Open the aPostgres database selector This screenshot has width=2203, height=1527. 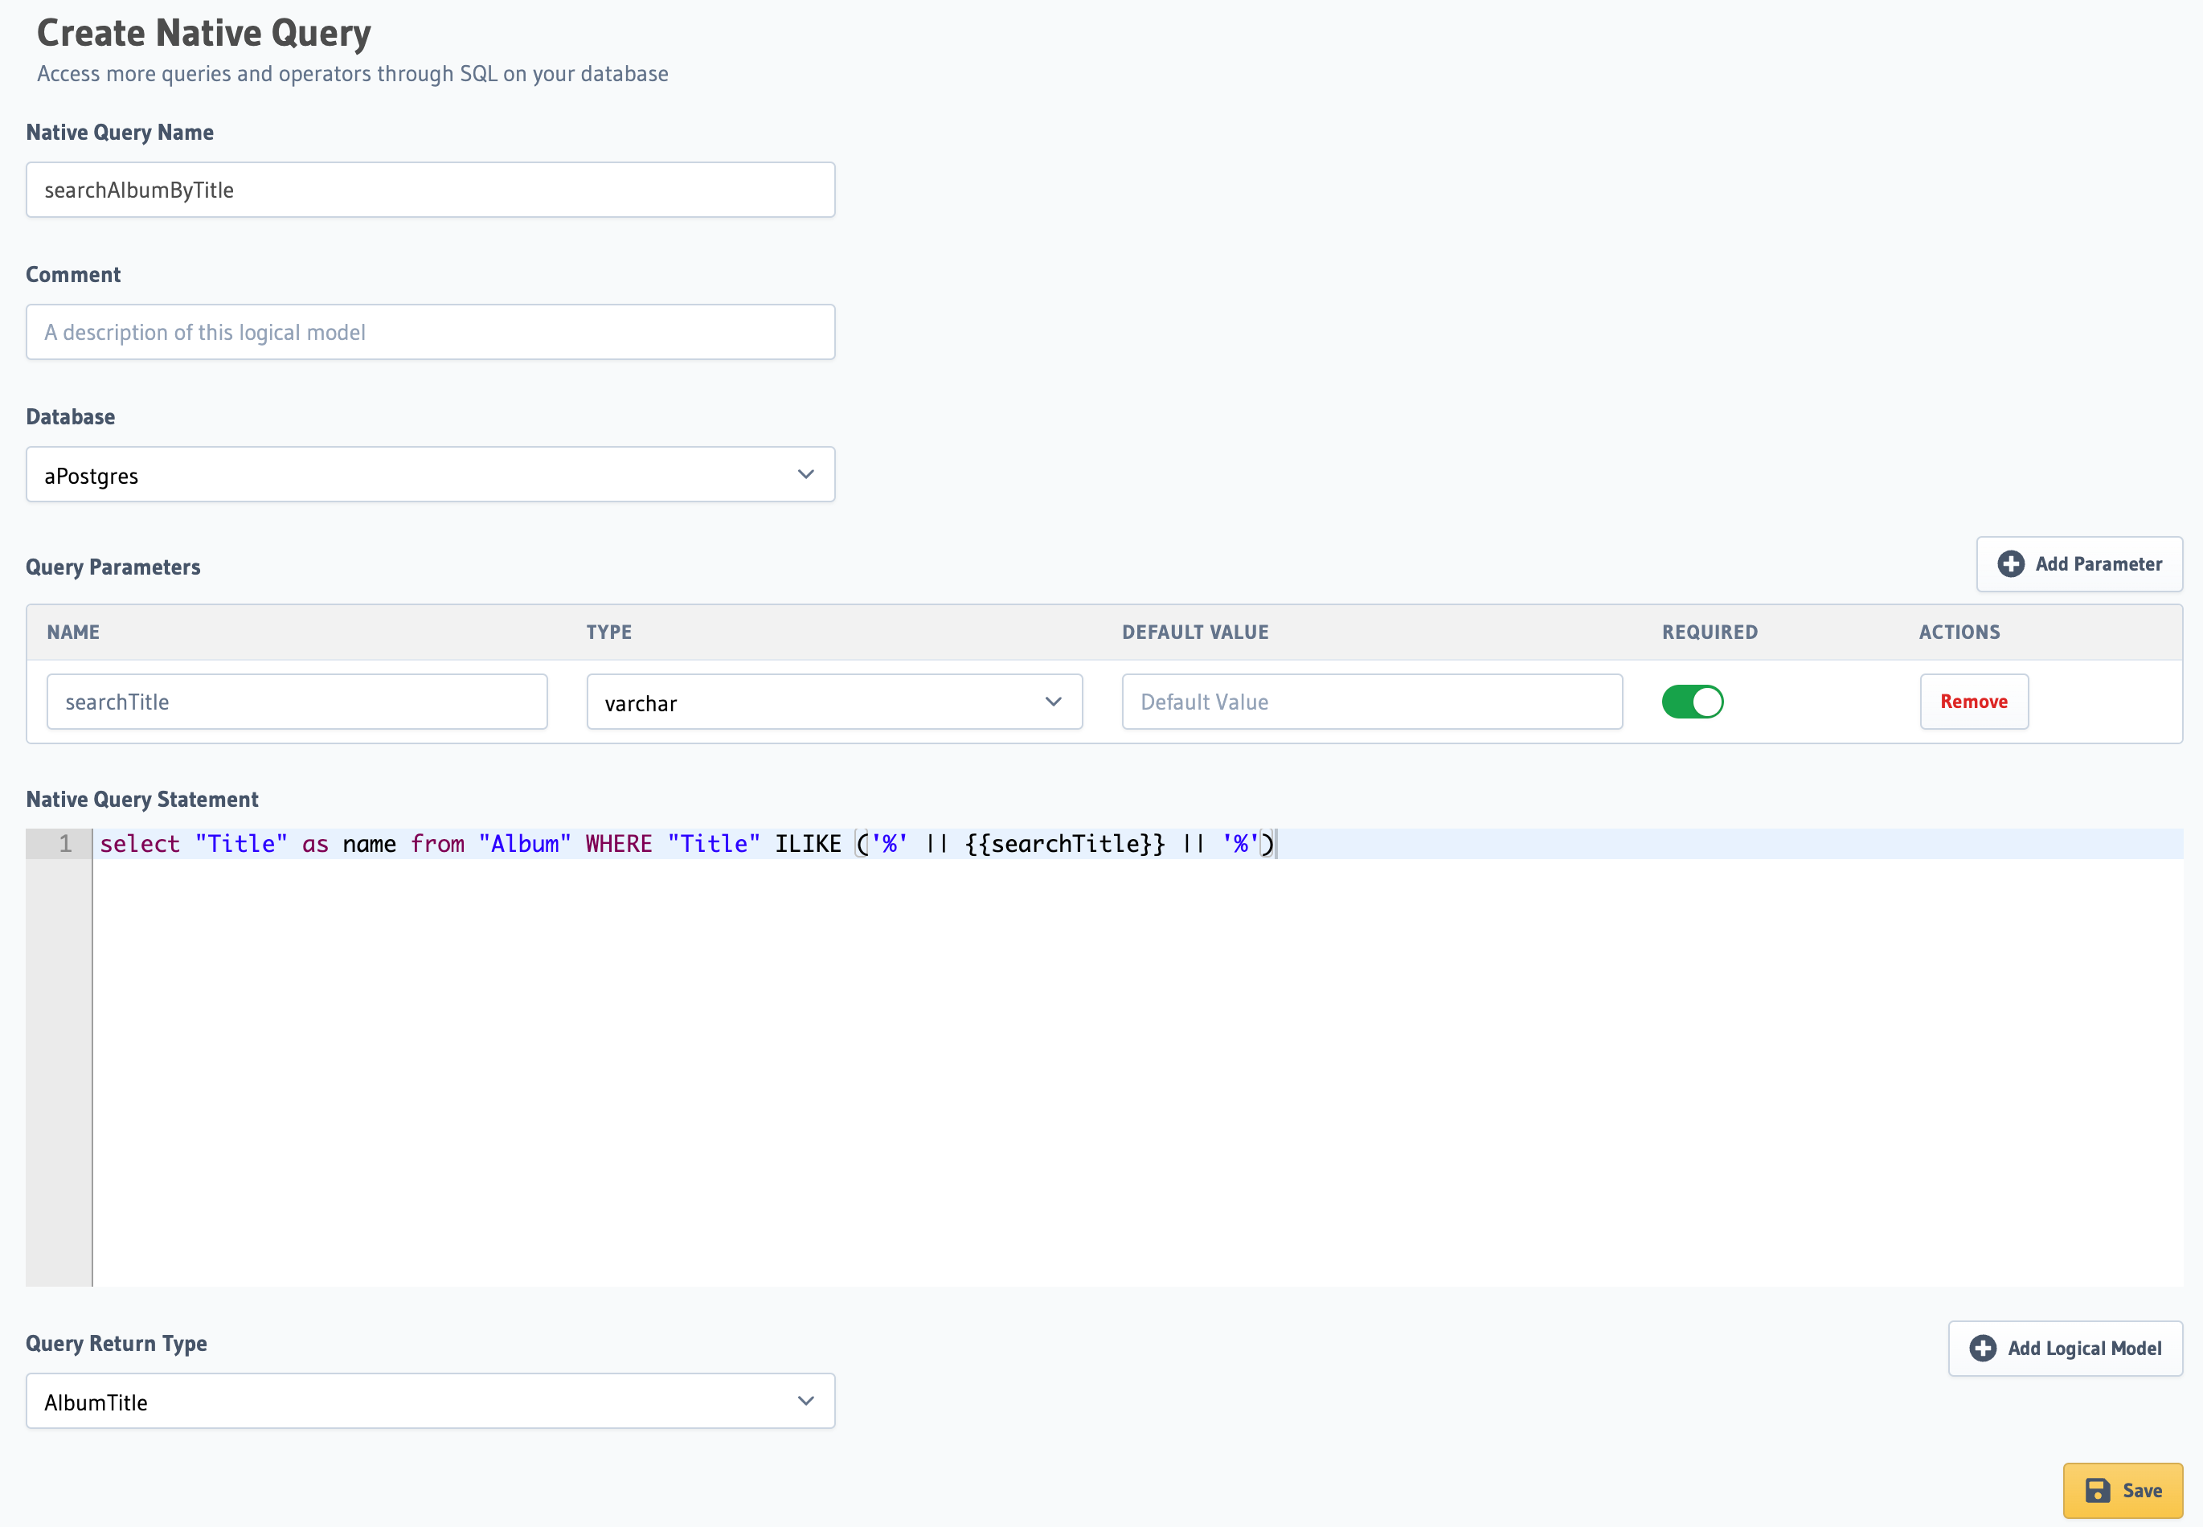431,473
